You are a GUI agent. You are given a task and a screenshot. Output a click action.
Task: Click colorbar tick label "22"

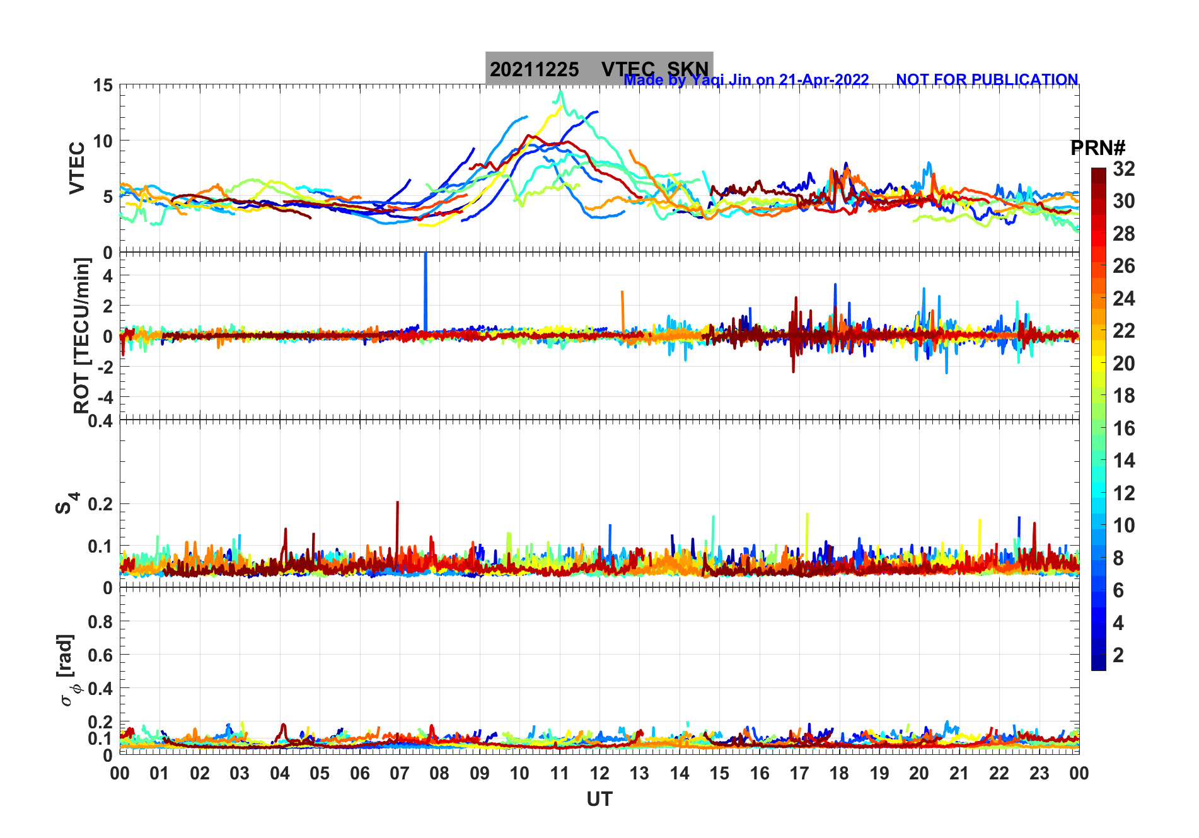point(1123,331)
